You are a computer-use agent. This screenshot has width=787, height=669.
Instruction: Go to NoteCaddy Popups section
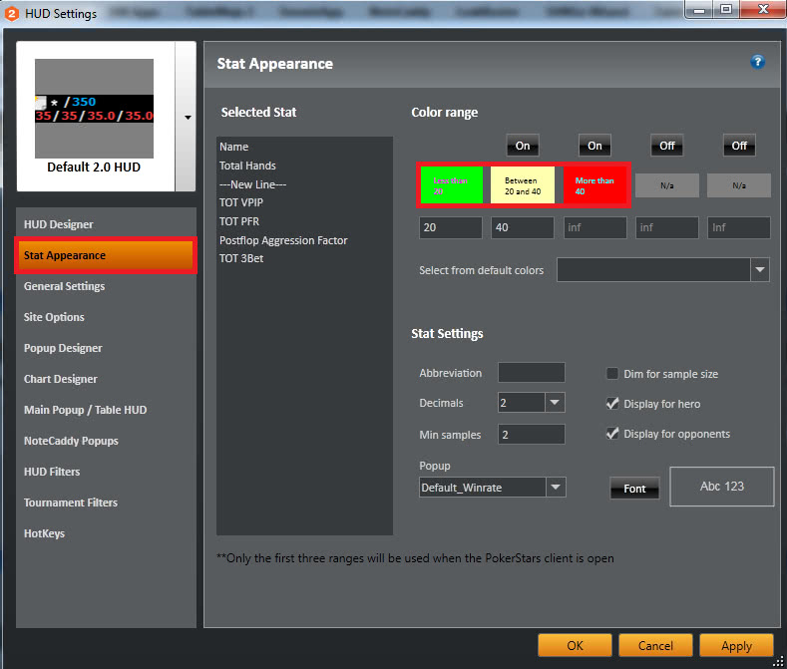(x=71, y=441)
